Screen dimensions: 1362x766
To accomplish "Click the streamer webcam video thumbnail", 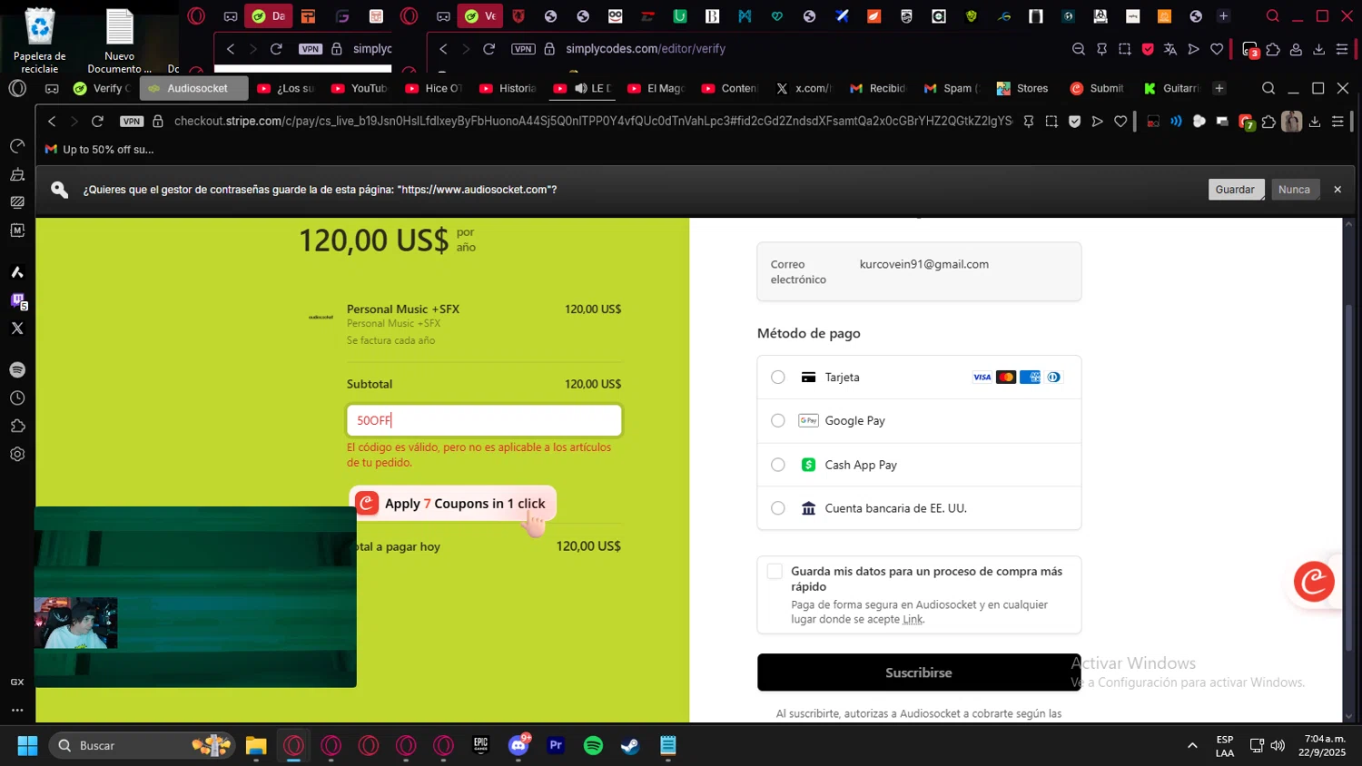I will [76, 623].
